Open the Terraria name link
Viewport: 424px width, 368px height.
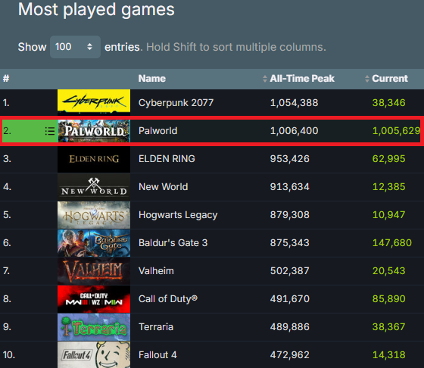[156, 327]
